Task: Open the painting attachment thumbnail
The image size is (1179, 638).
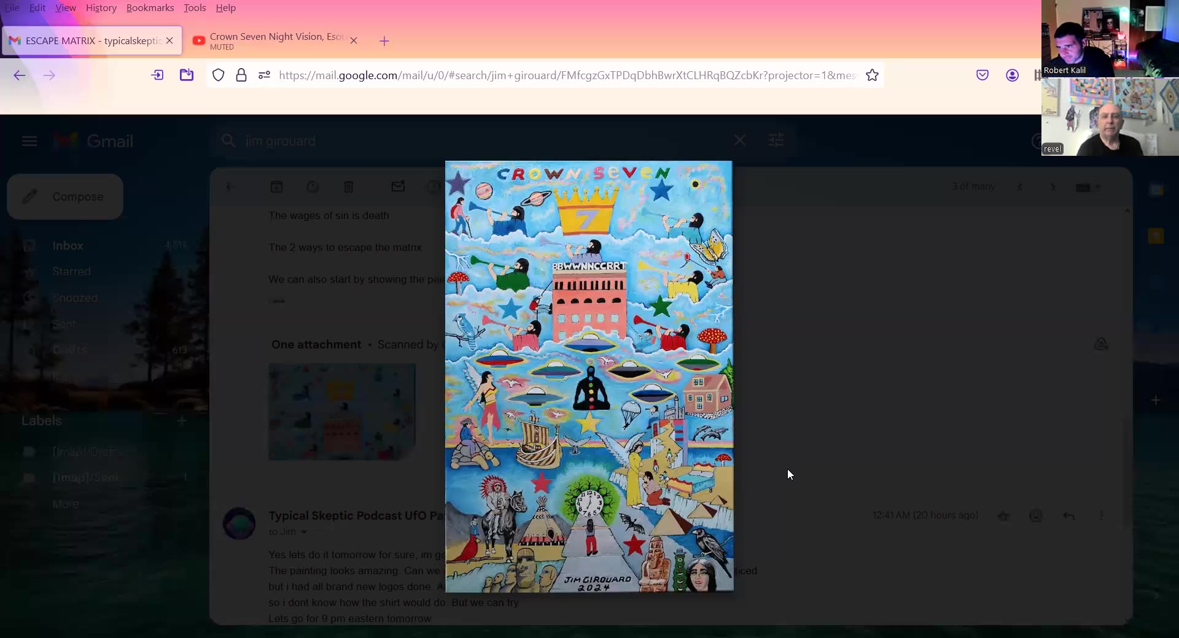Action: point(342,412)
